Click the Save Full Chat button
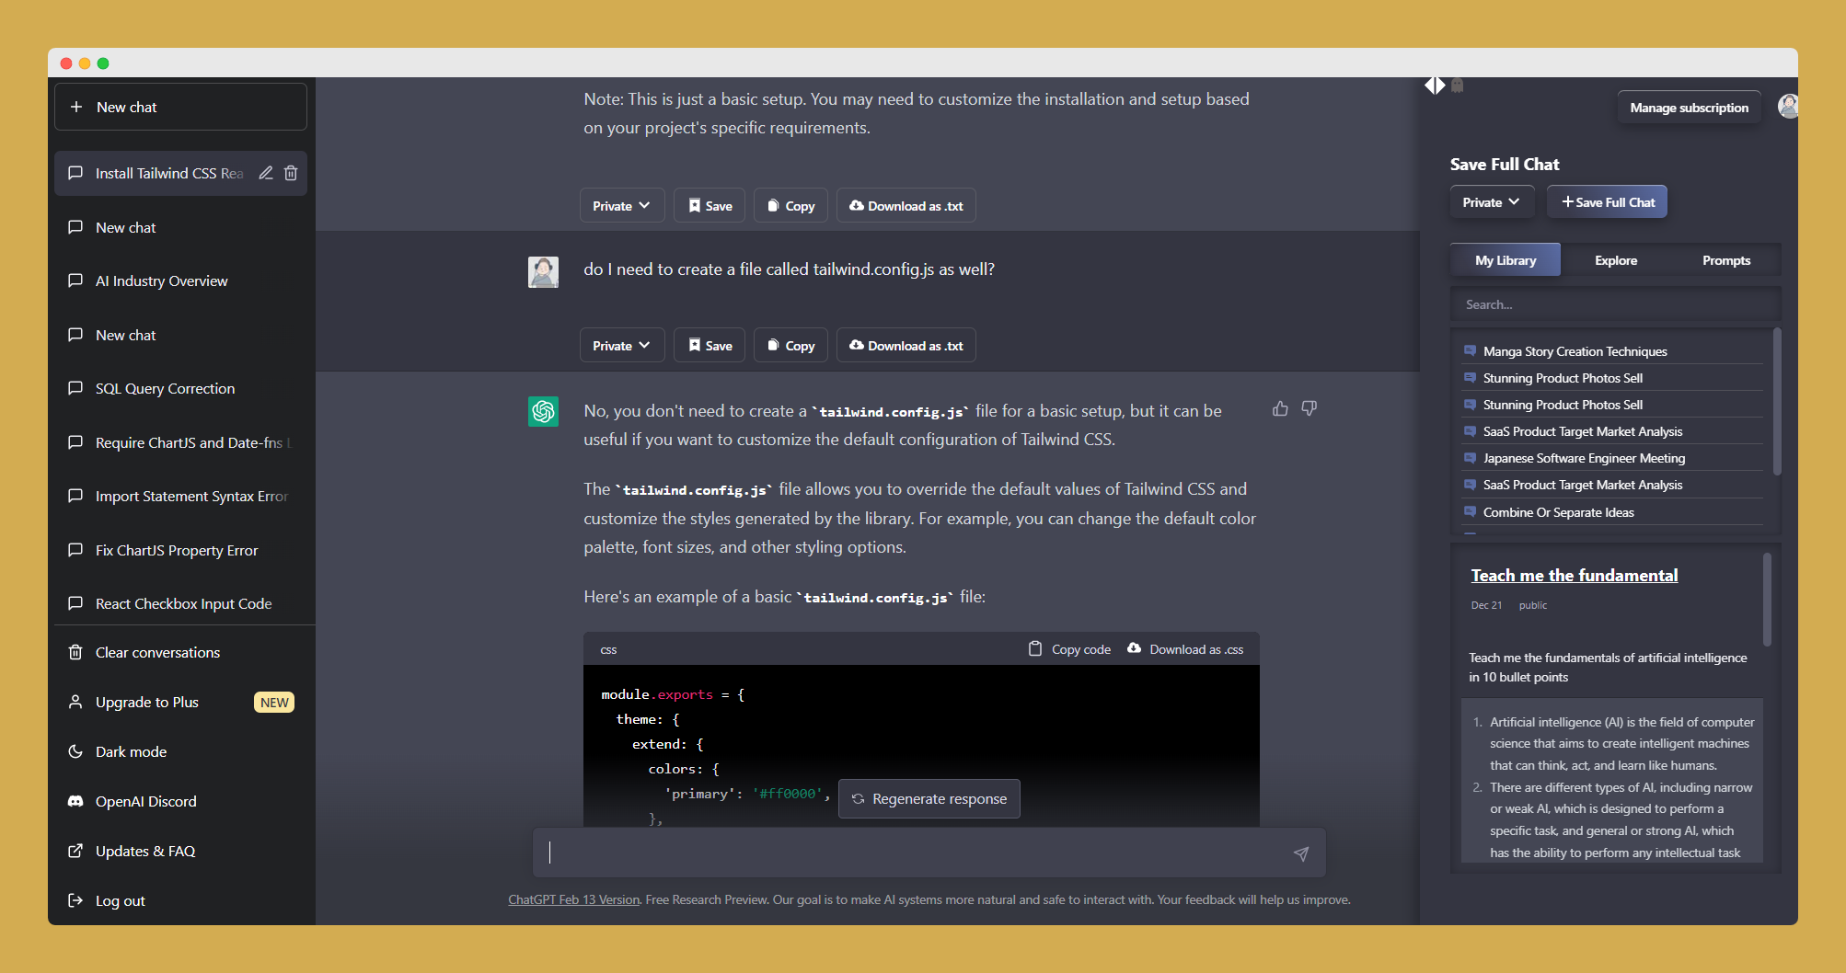 tap(1607, 202)
